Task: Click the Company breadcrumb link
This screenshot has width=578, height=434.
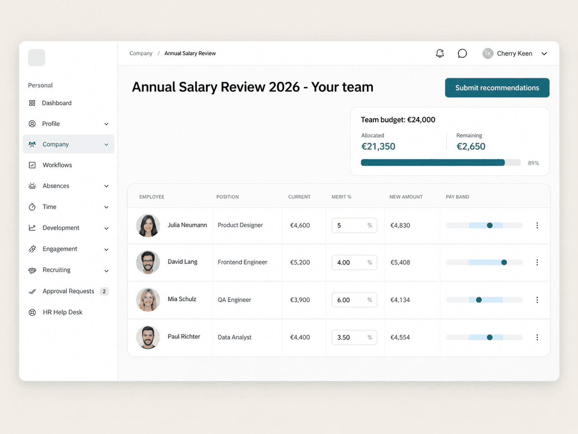Action: [x=141, y=53]
